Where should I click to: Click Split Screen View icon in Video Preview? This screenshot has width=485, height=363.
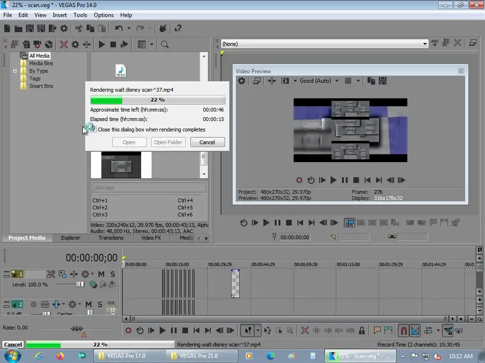click(x=285, y=81)
